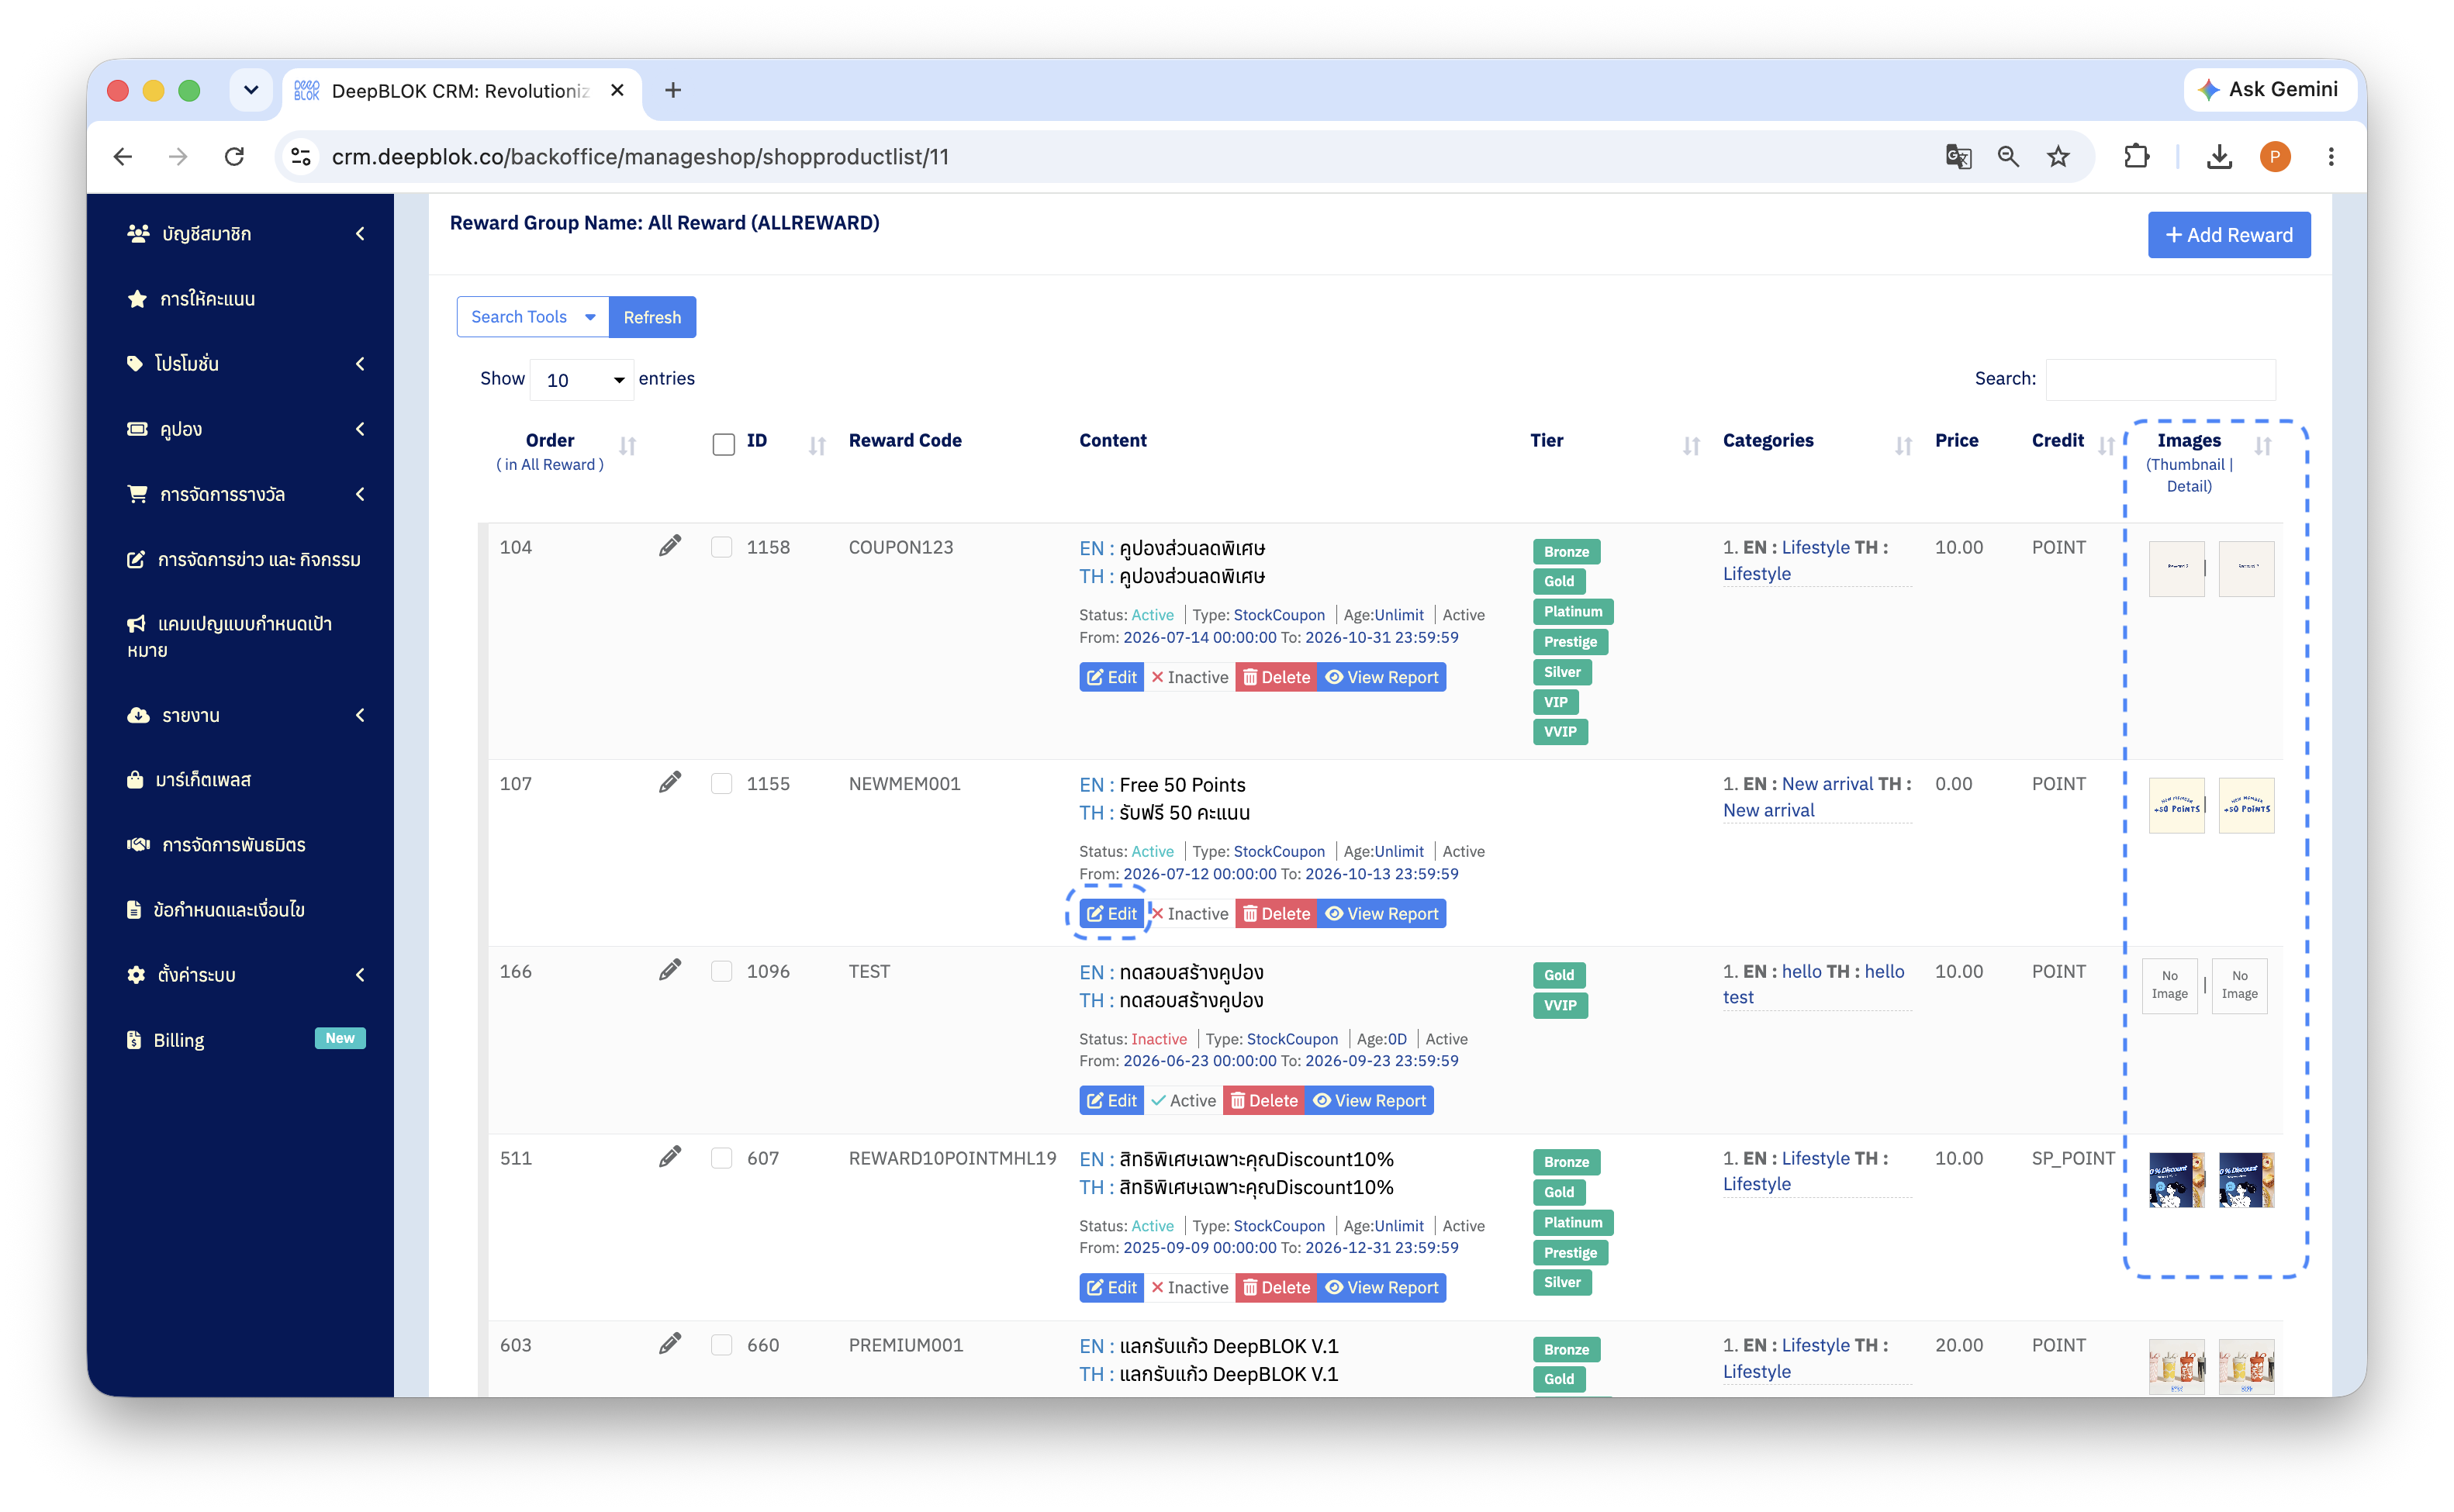2454x1512 pixels.
Task: Set COUPON123 reward to Inactive
Action: 1189,677
